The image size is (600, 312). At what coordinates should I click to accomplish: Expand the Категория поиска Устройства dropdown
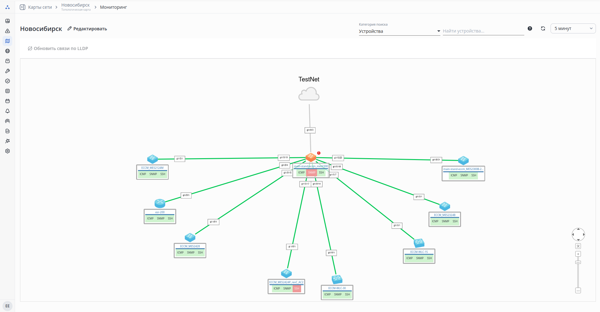[399, 31]
